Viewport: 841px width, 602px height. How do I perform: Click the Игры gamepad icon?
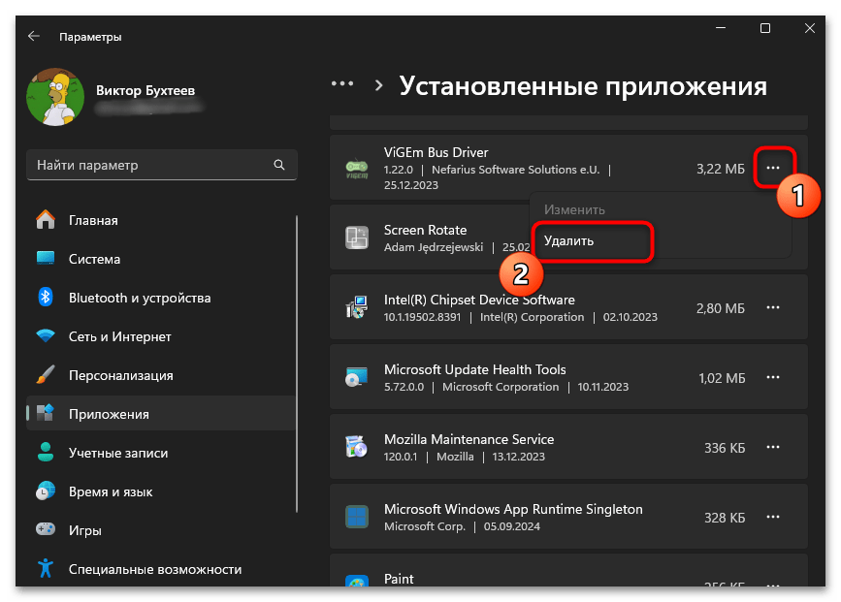[46, 529]
